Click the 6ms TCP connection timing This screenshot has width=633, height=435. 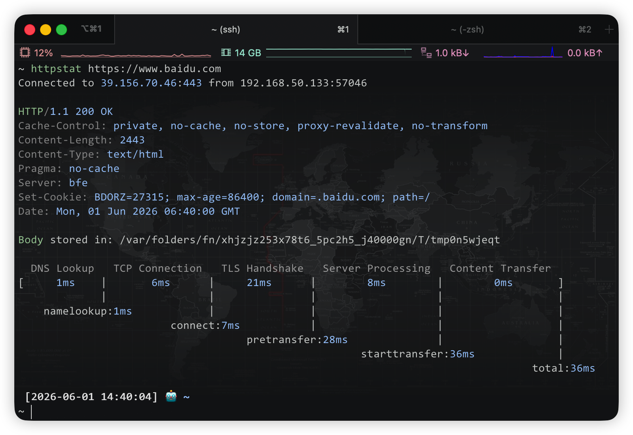tap(161, 282)
